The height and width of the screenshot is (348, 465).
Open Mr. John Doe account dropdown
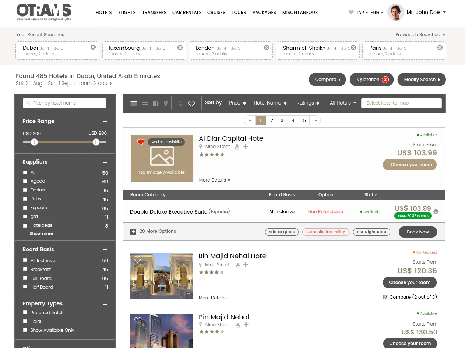[x=426, y=12]
